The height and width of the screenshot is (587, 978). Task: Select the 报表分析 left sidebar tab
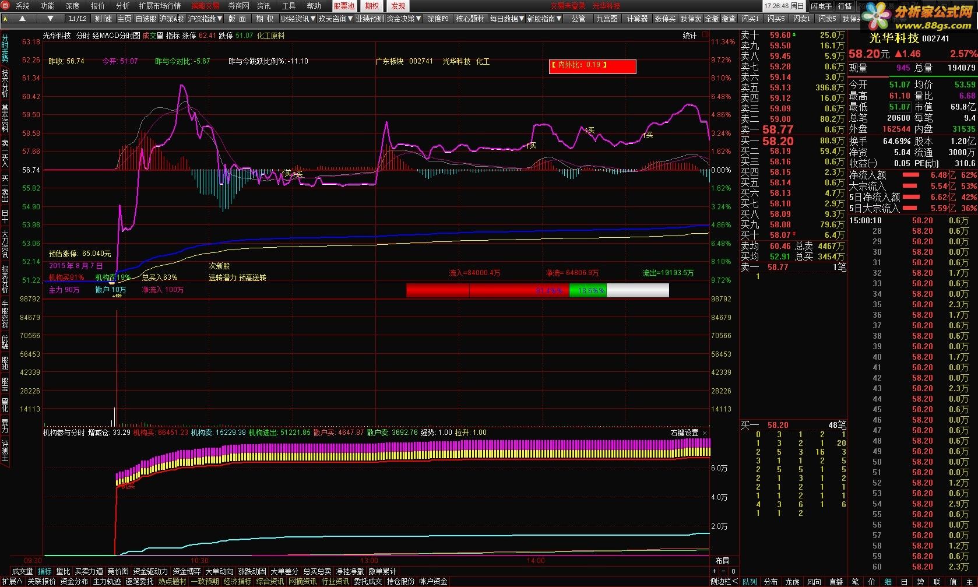(5, 279)
